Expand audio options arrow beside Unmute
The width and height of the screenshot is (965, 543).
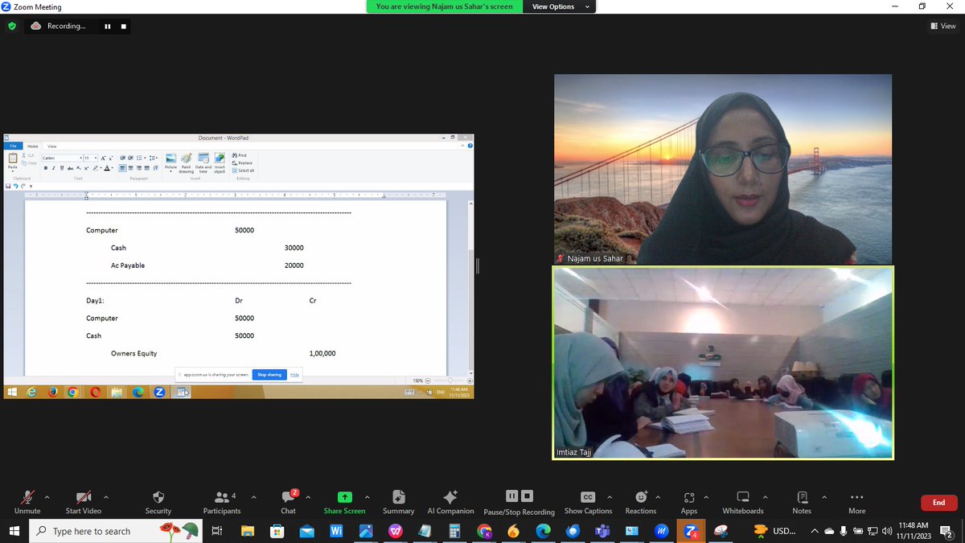pos(47,496)
